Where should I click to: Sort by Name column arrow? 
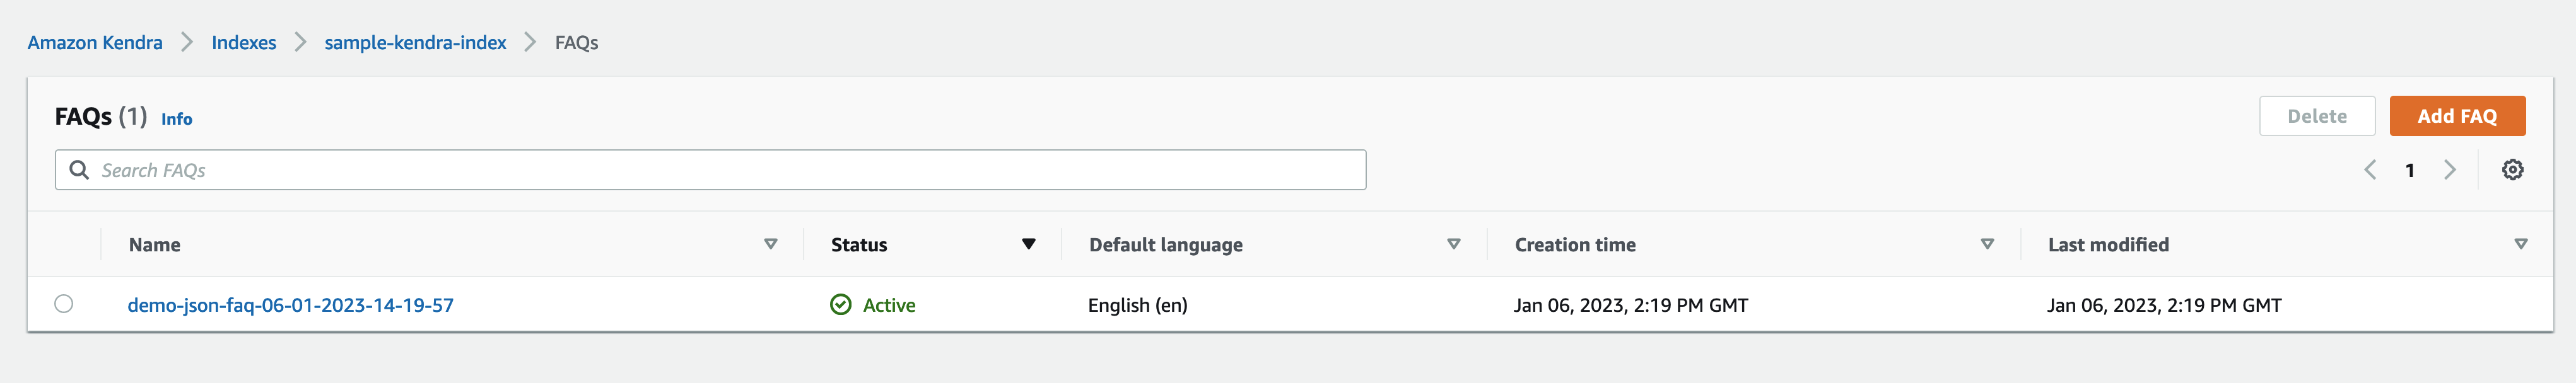(x=770, y=244)
